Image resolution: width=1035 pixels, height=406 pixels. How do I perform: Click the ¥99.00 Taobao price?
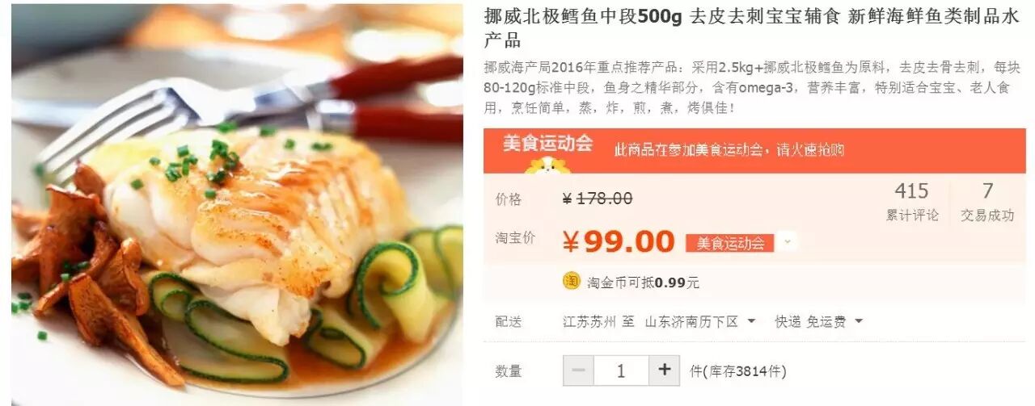619,241
